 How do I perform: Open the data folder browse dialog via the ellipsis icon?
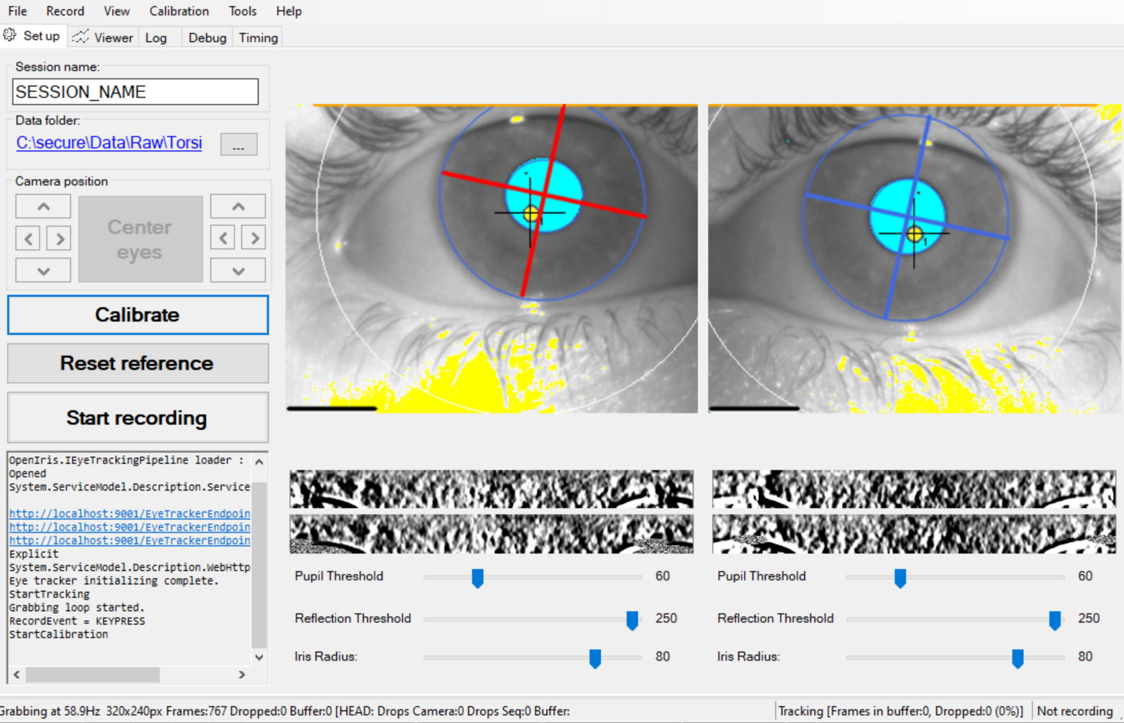(x=239, y=144)
